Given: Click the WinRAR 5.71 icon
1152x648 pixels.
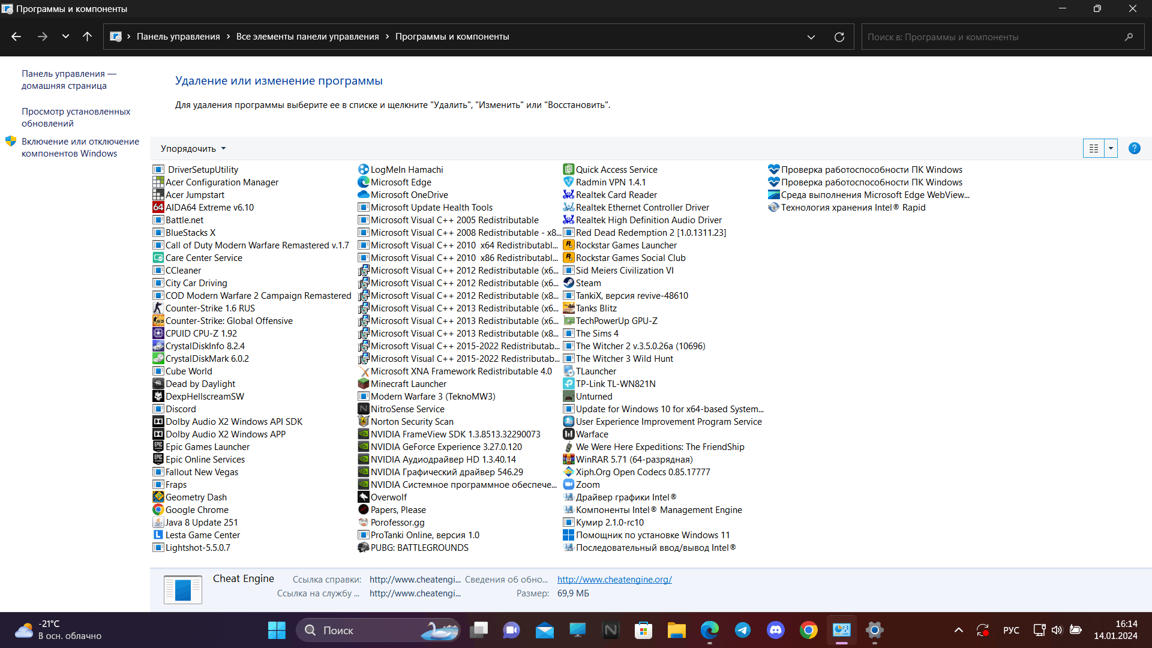Looking at the screenshot, I should (569, 460).
